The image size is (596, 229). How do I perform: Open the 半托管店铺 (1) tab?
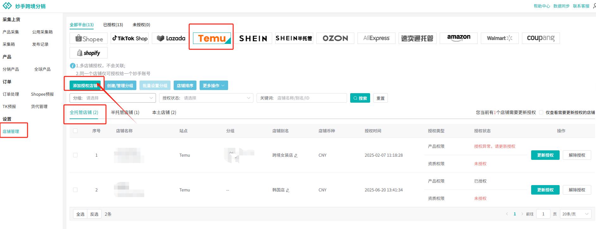pos(125,112)
